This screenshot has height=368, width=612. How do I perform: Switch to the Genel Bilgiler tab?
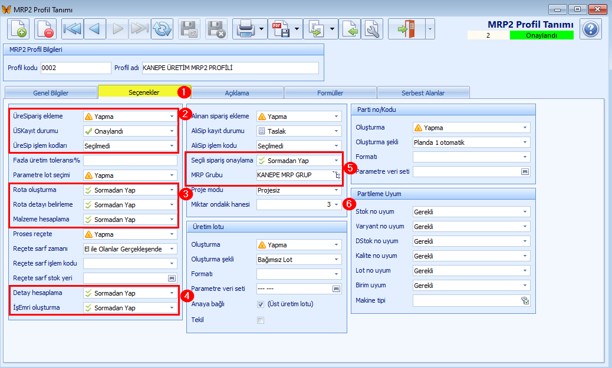point(51,93)
